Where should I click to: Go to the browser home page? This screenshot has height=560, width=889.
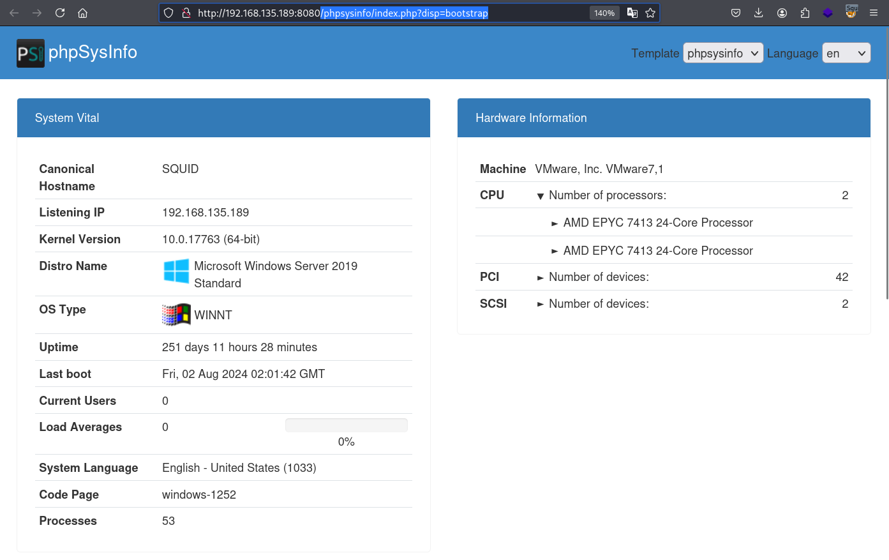tap(83, 13)
